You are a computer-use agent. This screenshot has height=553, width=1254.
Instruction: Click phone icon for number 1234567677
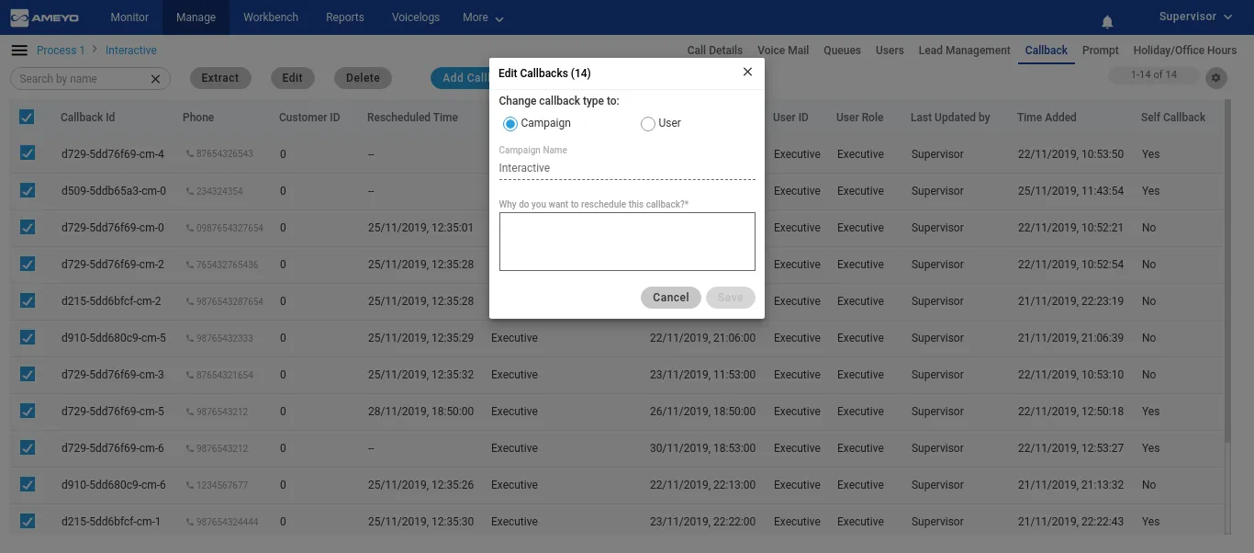[190, 485]
